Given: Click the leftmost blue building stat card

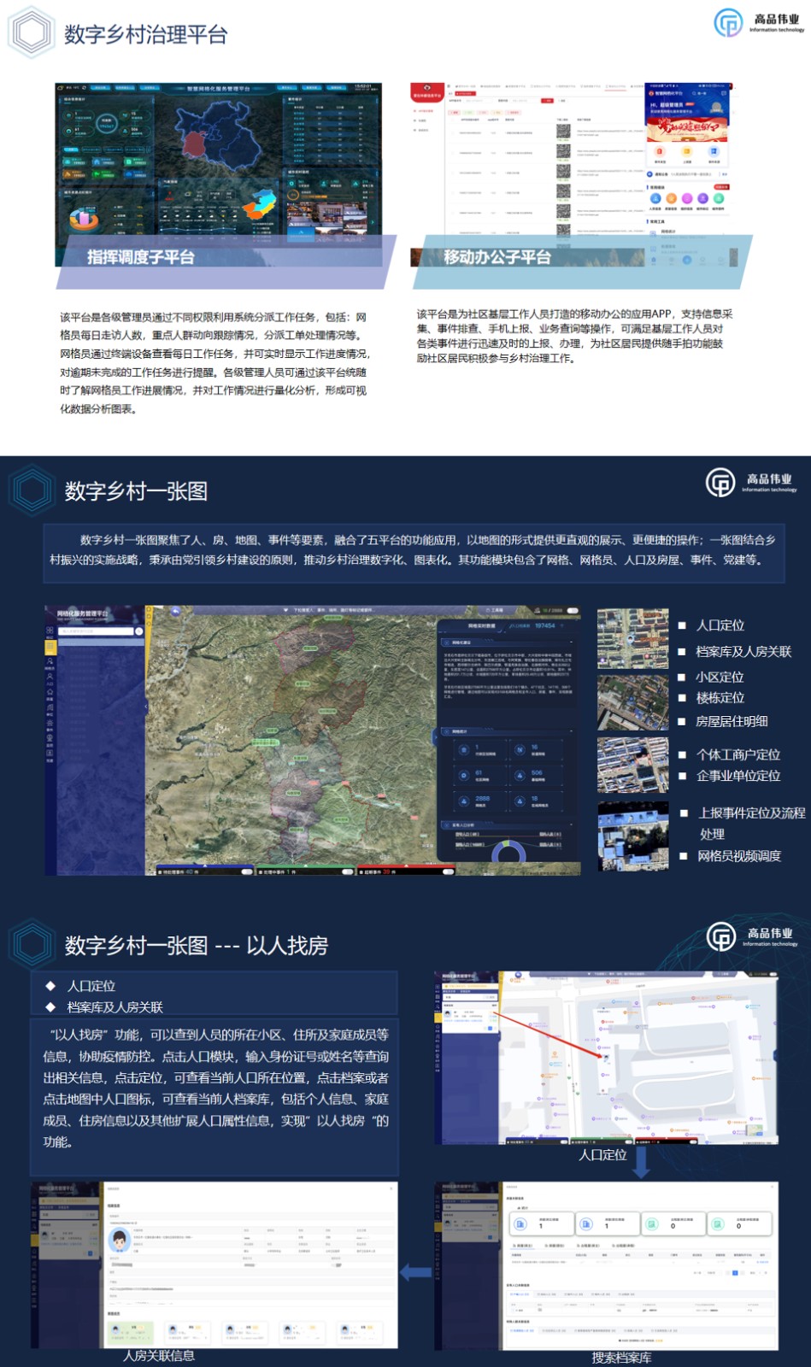Looking at the screenshot, I should tap(540, 1223).
